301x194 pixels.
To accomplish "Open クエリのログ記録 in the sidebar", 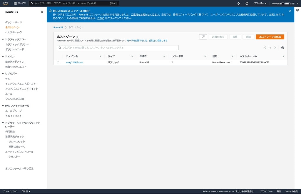I will tap(15, 99).
